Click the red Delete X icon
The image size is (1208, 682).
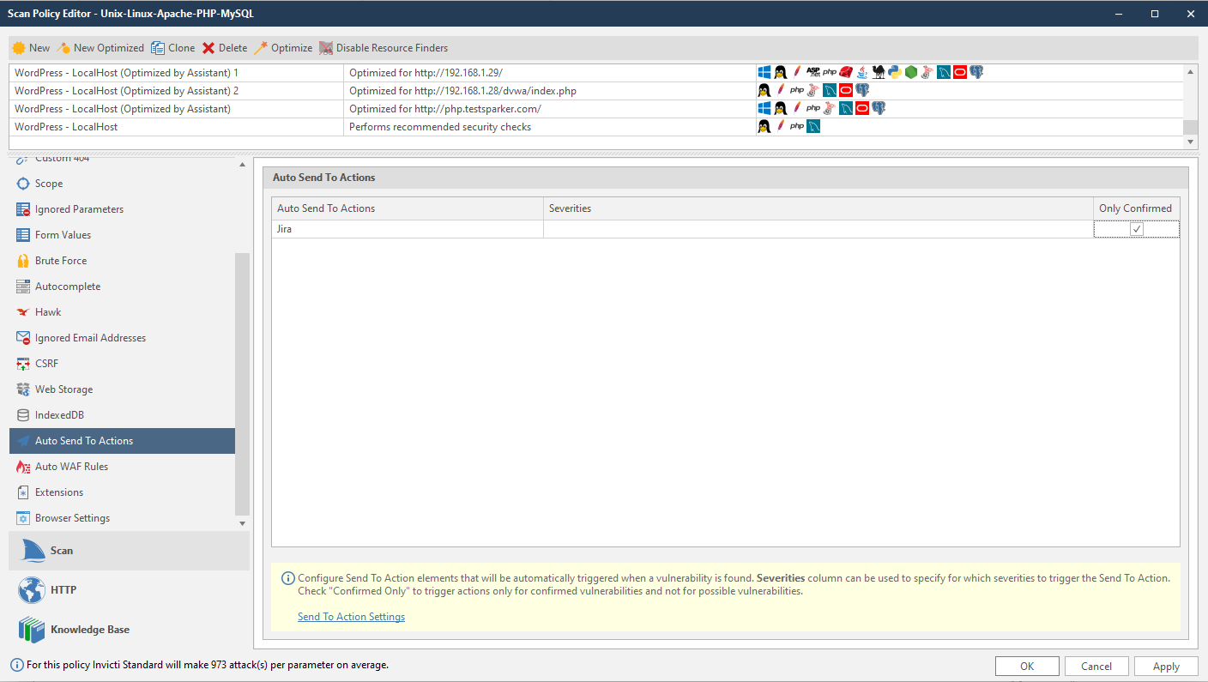tap(208, 48)
